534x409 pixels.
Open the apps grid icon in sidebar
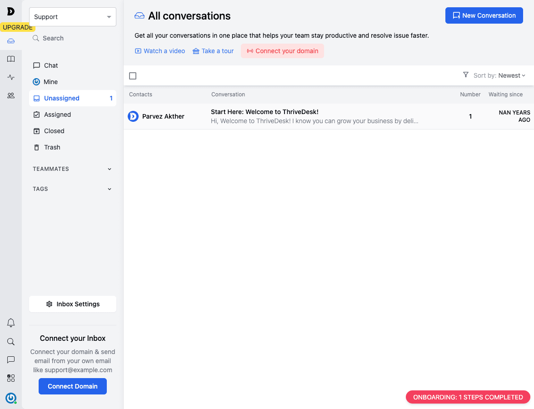(11, 378)
